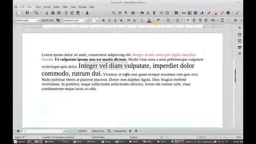This screenshot has height=144, width=256.
Task: Open the Font Size dropdown arrow
Action: pos(97,20)
